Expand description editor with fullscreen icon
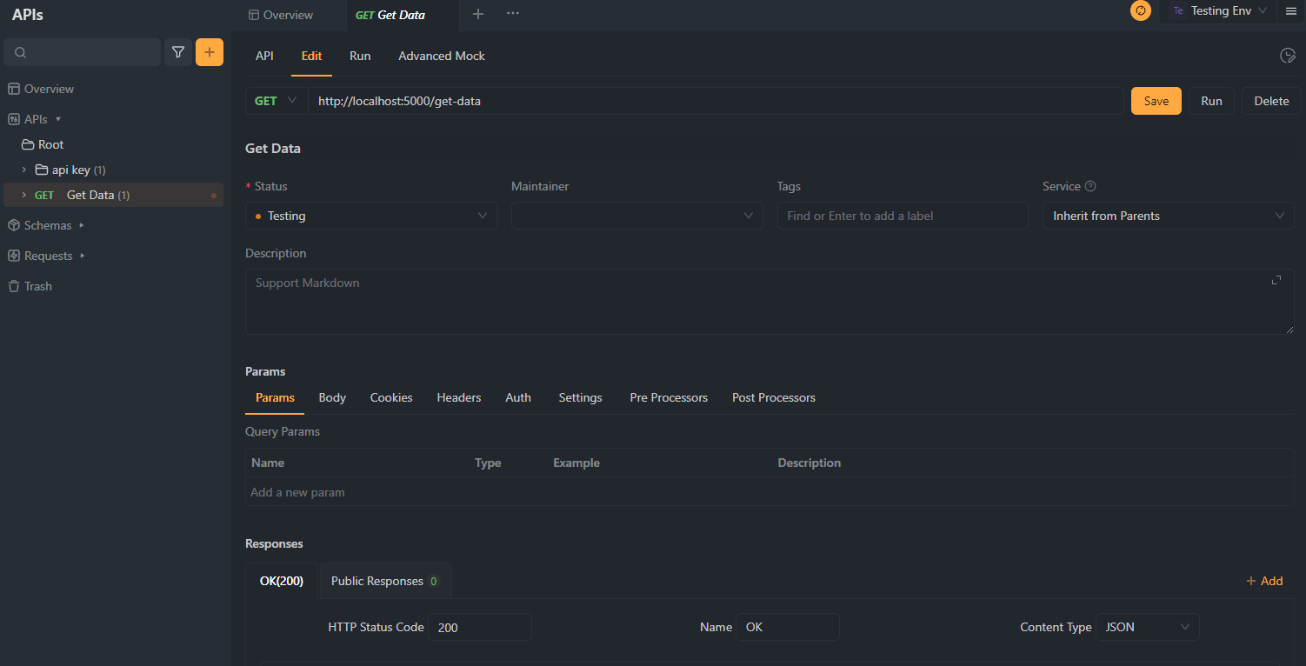This screenshot has height=666, width=1306. pos(1276,280)
